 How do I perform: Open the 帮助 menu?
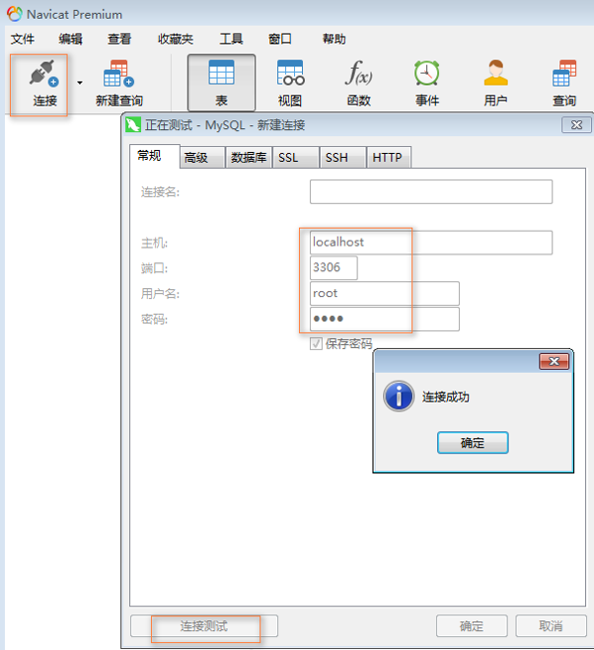pos(334,39)
